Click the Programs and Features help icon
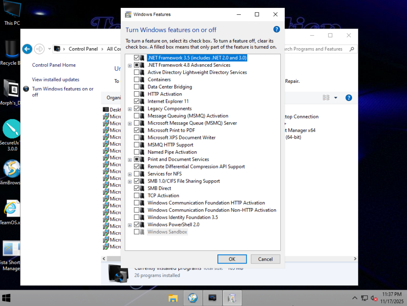Screen dimensions: 407x306 [349, 98]
